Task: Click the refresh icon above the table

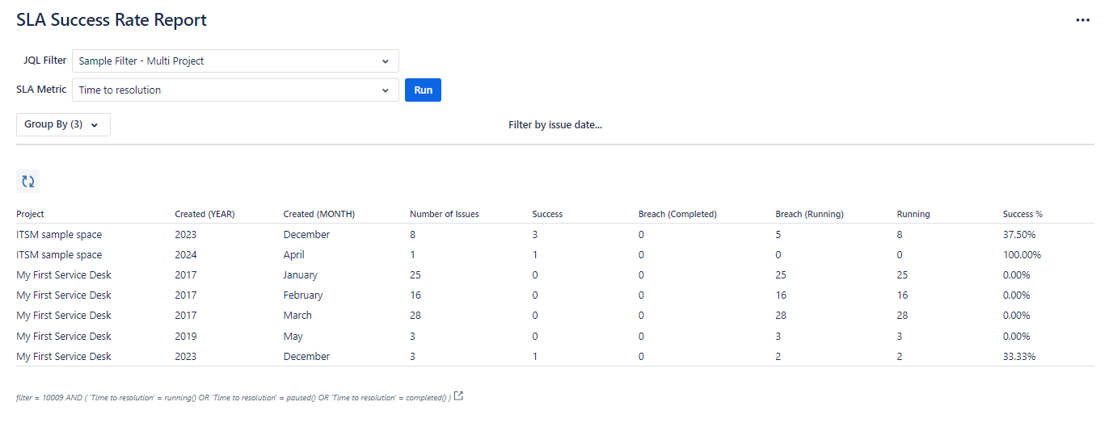Action: [28, 182]
